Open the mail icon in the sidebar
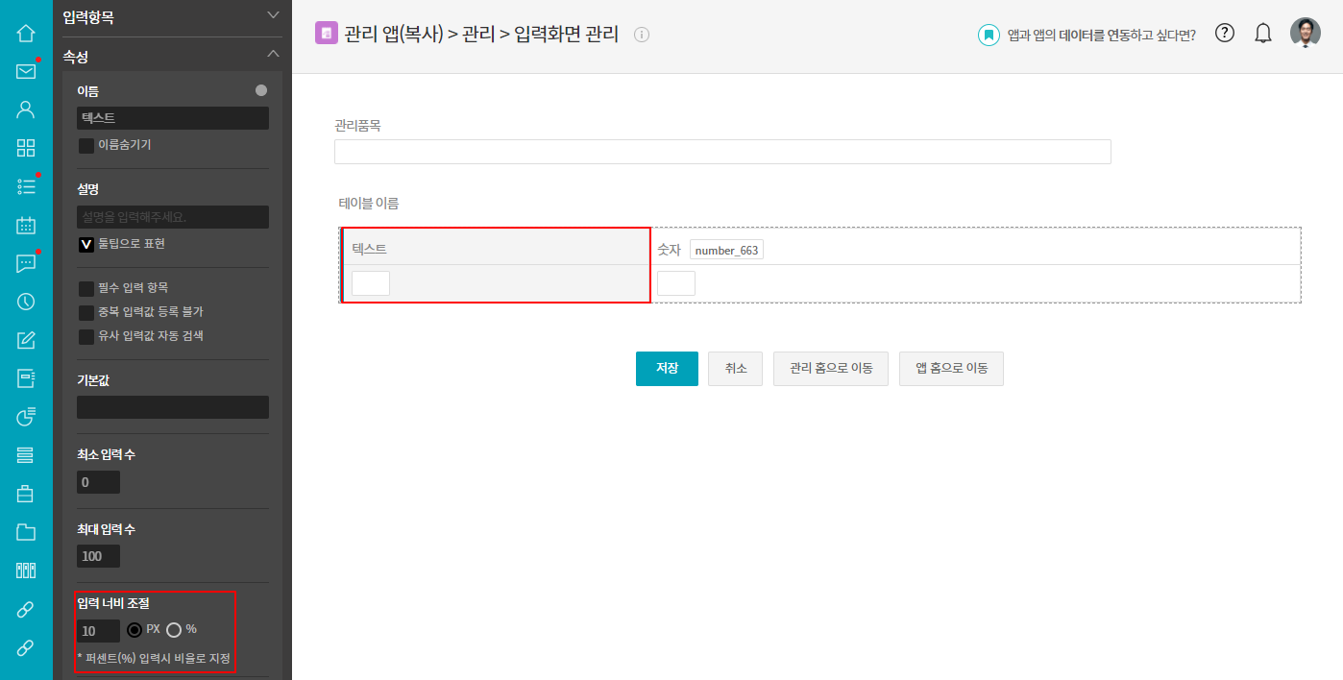Screen dimensions: 1343x680 click(26, 71)
